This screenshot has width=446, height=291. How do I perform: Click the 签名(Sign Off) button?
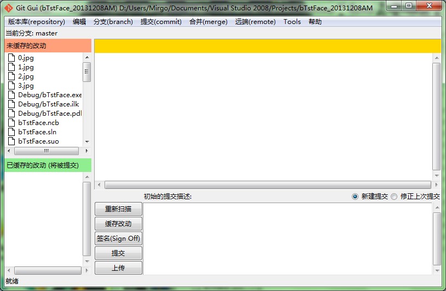pos(118,239)
